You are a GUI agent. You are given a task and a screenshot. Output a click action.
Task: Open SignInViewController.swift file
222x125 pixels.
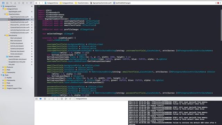coord(19,17)
